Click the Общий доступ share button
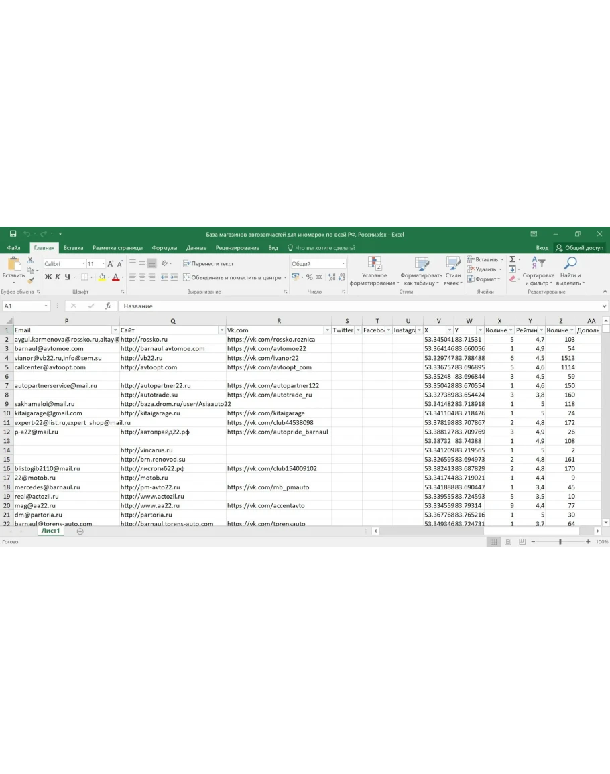Viewport: 610px width, 774px height. tap(579, 248)
